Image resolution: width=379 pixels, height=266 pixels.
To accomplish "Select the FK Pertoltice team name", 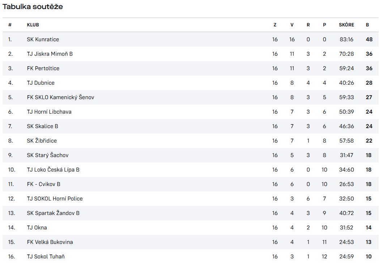I will point(43,68).
